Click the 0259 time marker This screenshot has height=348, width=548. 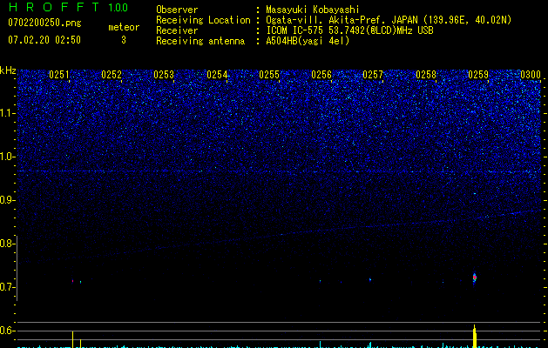click(x=478, y=75)
